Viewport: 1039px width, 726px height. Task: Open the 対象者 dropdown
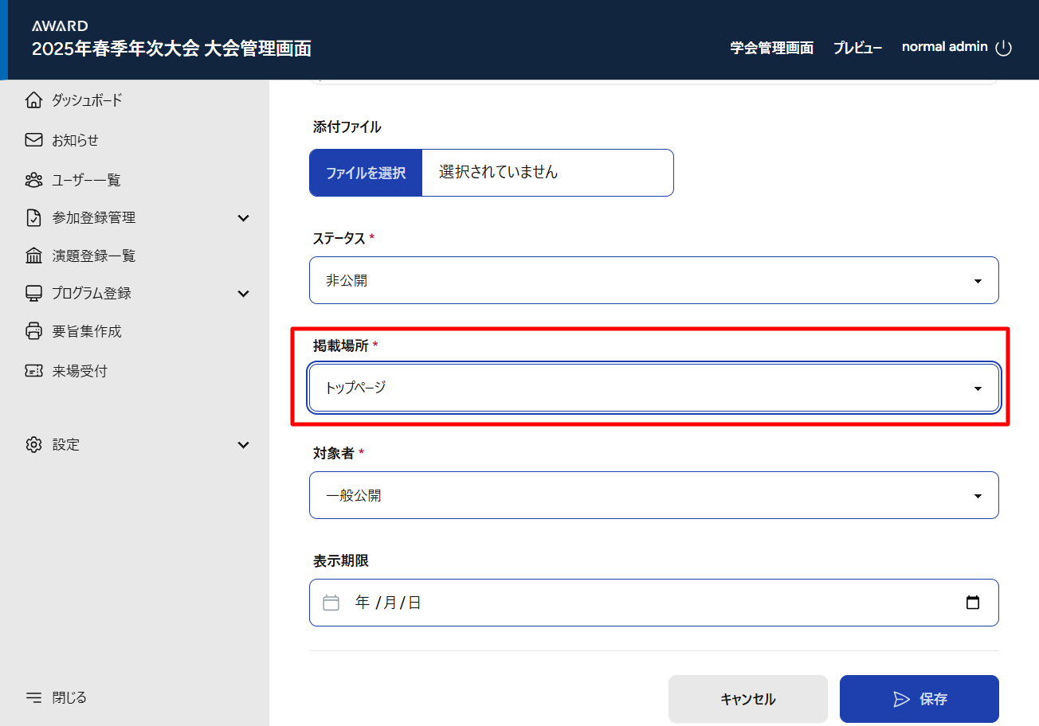point(653,495)
